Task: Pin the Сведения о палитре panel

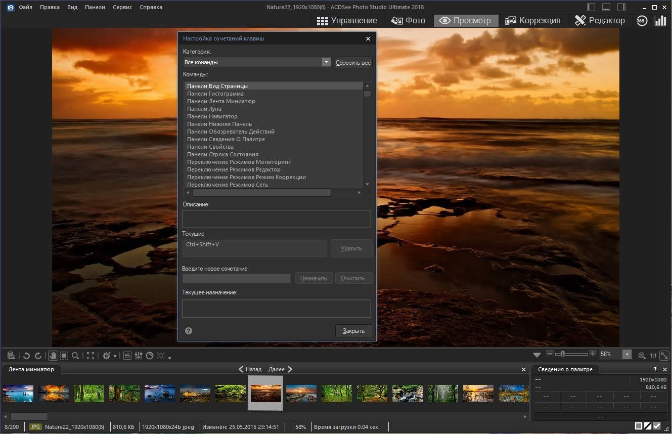Action: [x=655, y=369]
